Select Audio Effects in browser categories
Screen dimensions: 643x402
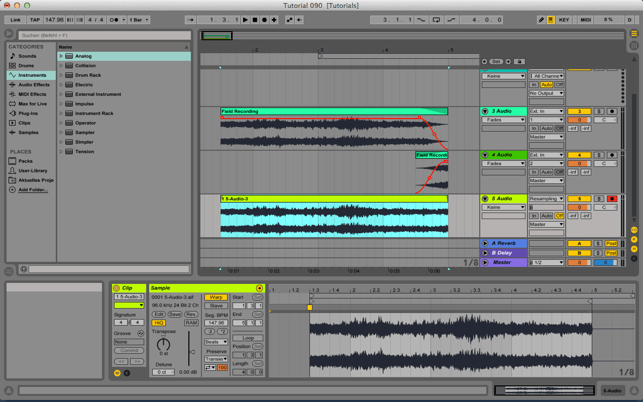click(x=34, y=85)
